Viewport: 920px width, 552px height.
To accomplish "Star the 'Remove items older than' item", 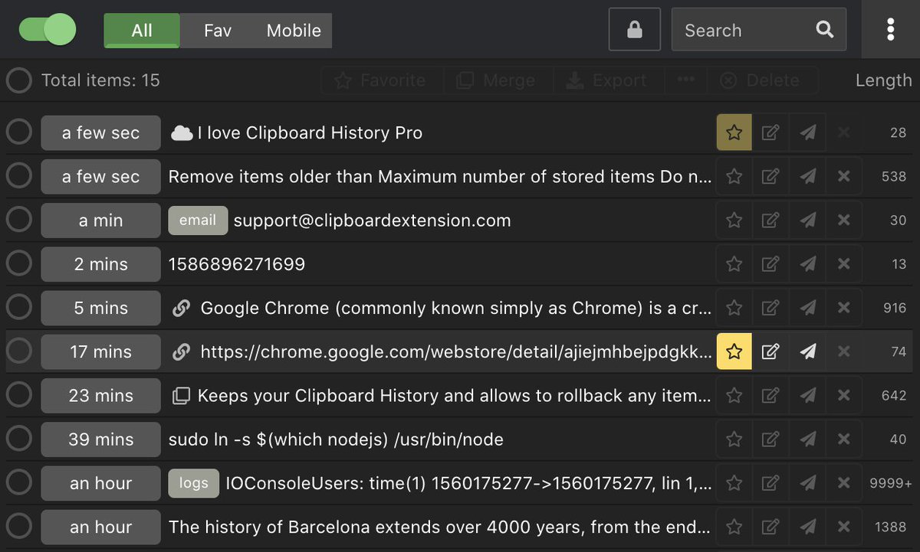I will [734, 176].
